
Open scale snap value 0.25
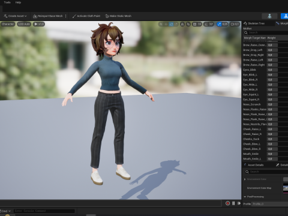pos(225,24)
